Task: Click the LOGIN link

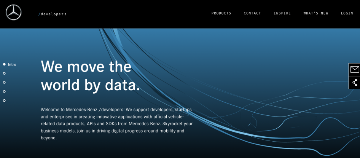Action: pos(347,13)
